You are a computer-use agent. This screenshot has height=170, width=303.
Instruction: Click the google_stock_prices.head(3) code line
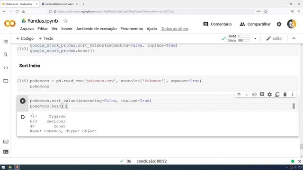[x=62, y=51]
